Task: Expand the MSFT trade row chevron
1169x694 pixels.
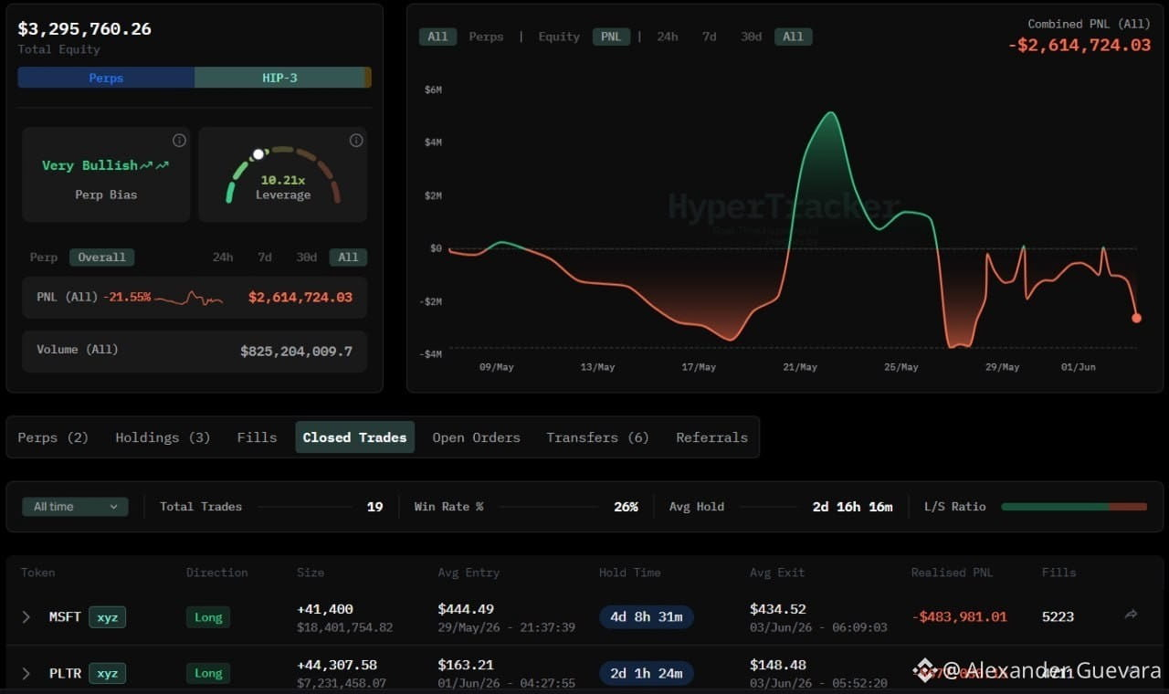Action: (x=26, y=617)
